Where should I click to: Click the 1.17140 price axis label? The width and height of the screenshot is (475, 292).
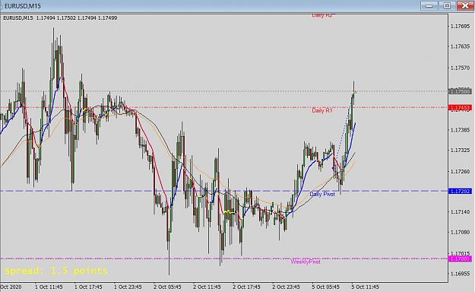point(460,212)
